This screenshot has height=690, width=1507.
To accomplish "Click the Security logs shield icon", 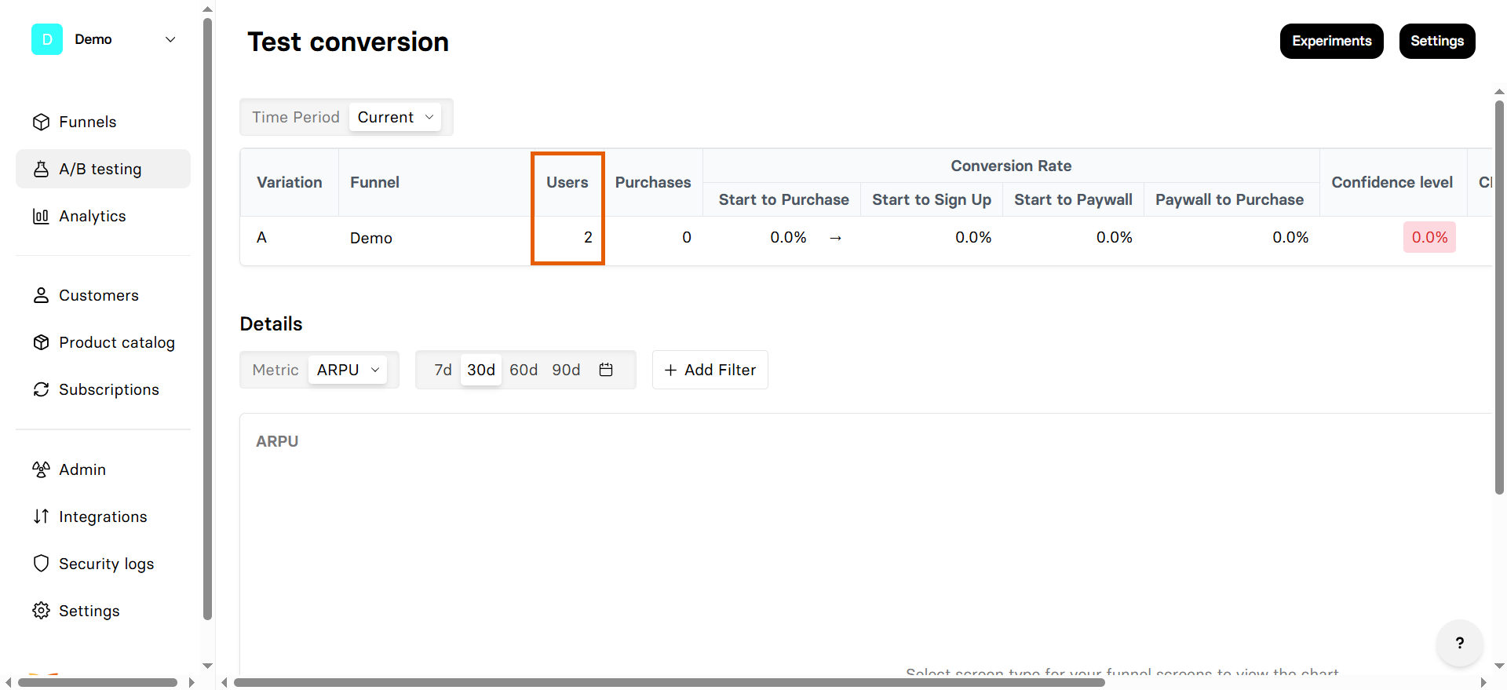I will coord(41,564).
